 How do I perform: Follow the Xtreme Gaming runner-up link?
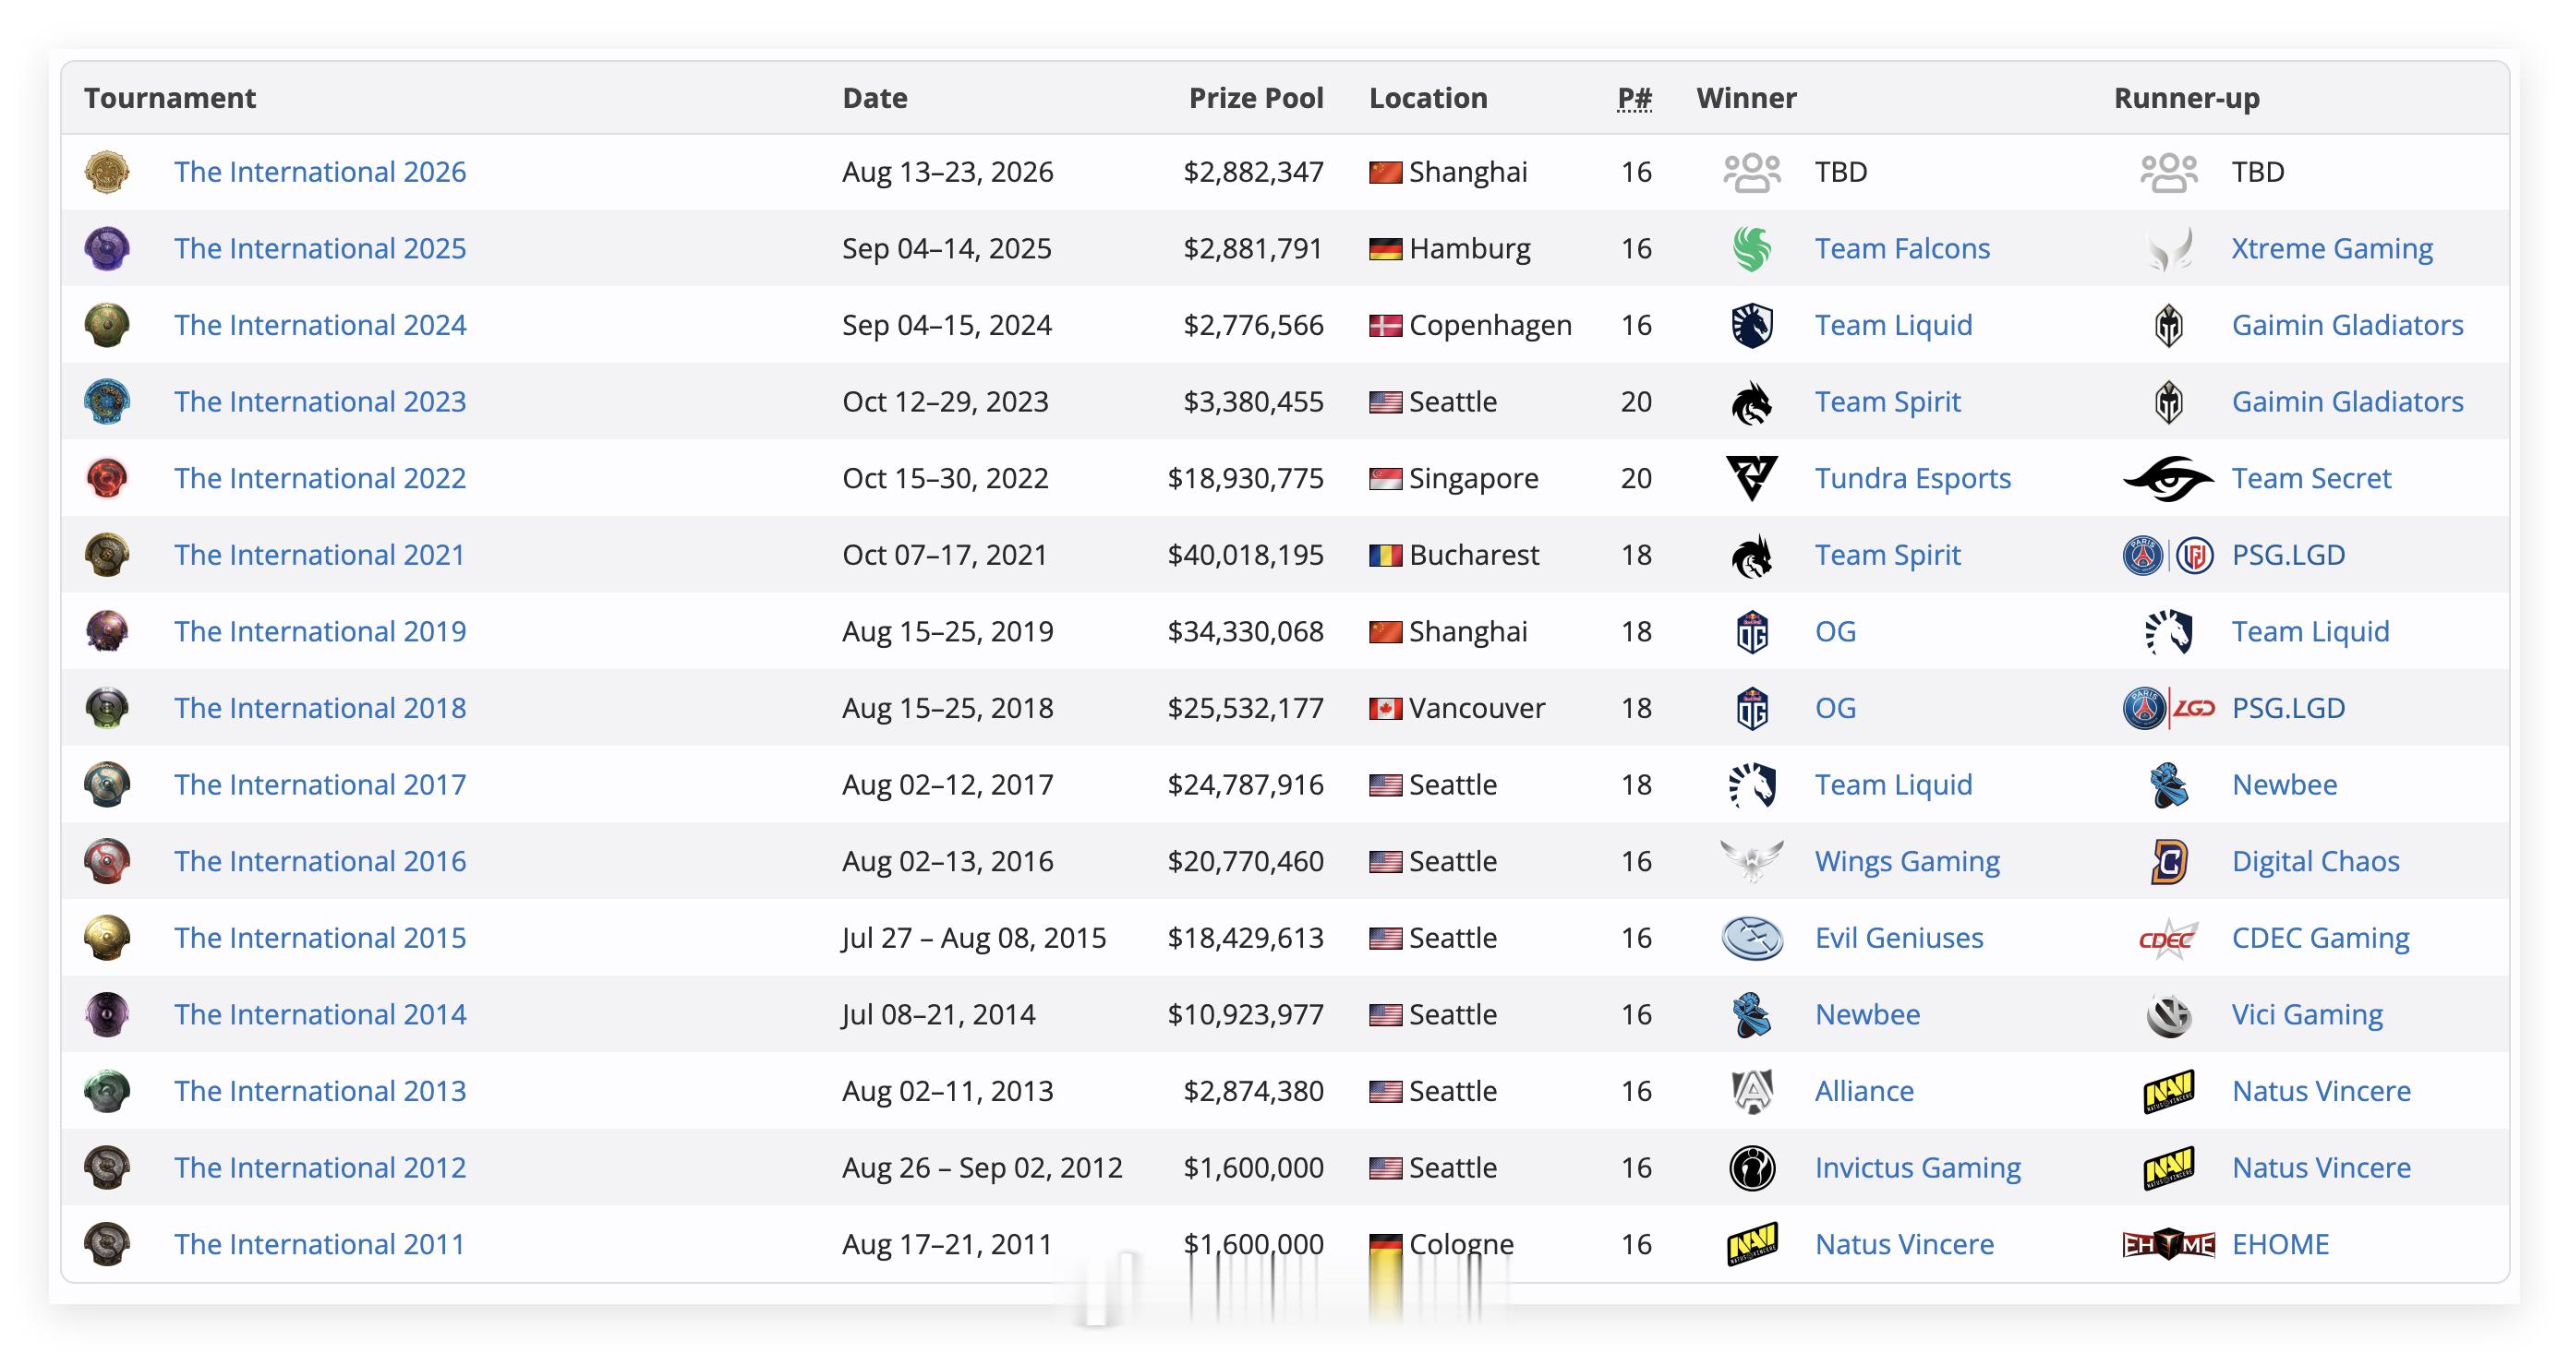click(x=2332, y=248)
